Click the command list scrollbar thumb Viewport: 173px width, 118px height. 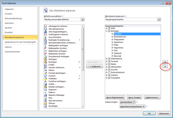[x=82, y=49]
